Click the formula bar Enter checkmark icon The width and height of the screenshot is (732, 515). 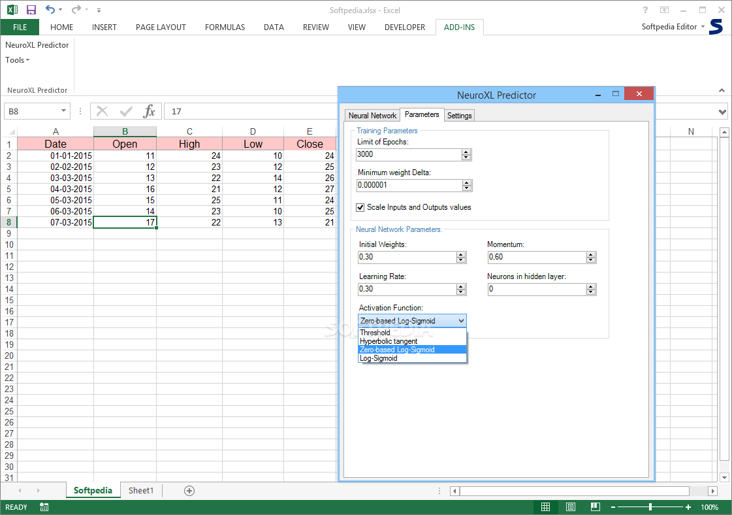[x=126, y=111]
